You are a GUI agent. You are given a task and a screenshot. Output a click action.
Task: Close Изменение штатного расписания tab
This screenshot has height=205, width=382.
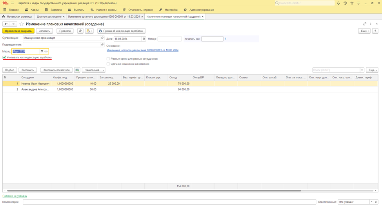click(142, 16)
